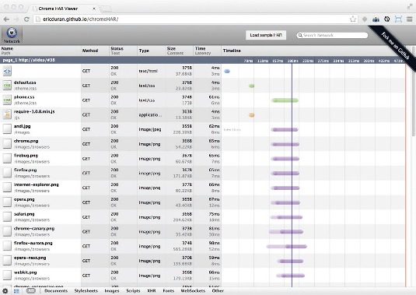
Task: Click the image icon for internet-explorer.png
Action: [x=7, y=188]
